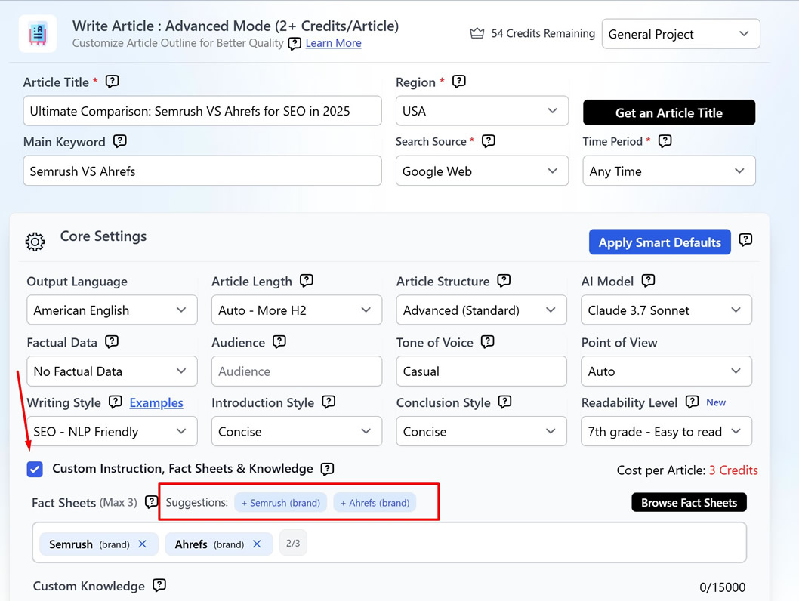Open AI Model dropdown Claude 3.7 Sonnet
The image size is (799, 601).
[x=667, y=310]
